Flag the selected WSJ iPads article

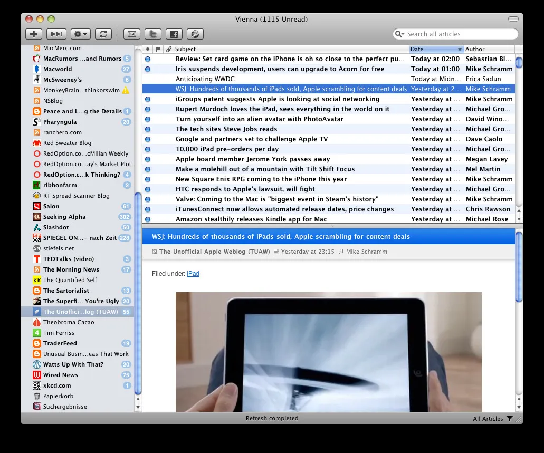pyautogui.click(x=159, y=89)
